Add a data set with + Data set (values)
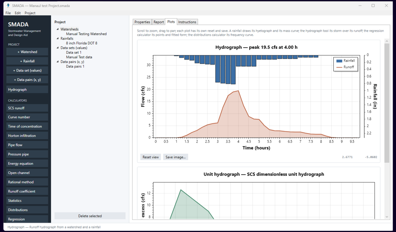The image size is (396, 232). click(27, 70)
